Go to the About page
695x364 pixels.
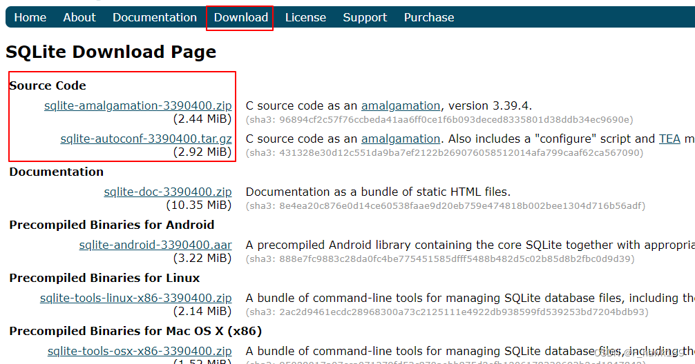[x=79, y=17]
